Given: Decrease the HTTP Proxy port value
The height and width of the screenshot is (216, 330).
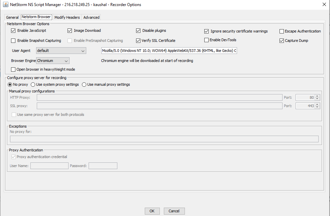Looking at the screenshot, I should click(317, 99).
